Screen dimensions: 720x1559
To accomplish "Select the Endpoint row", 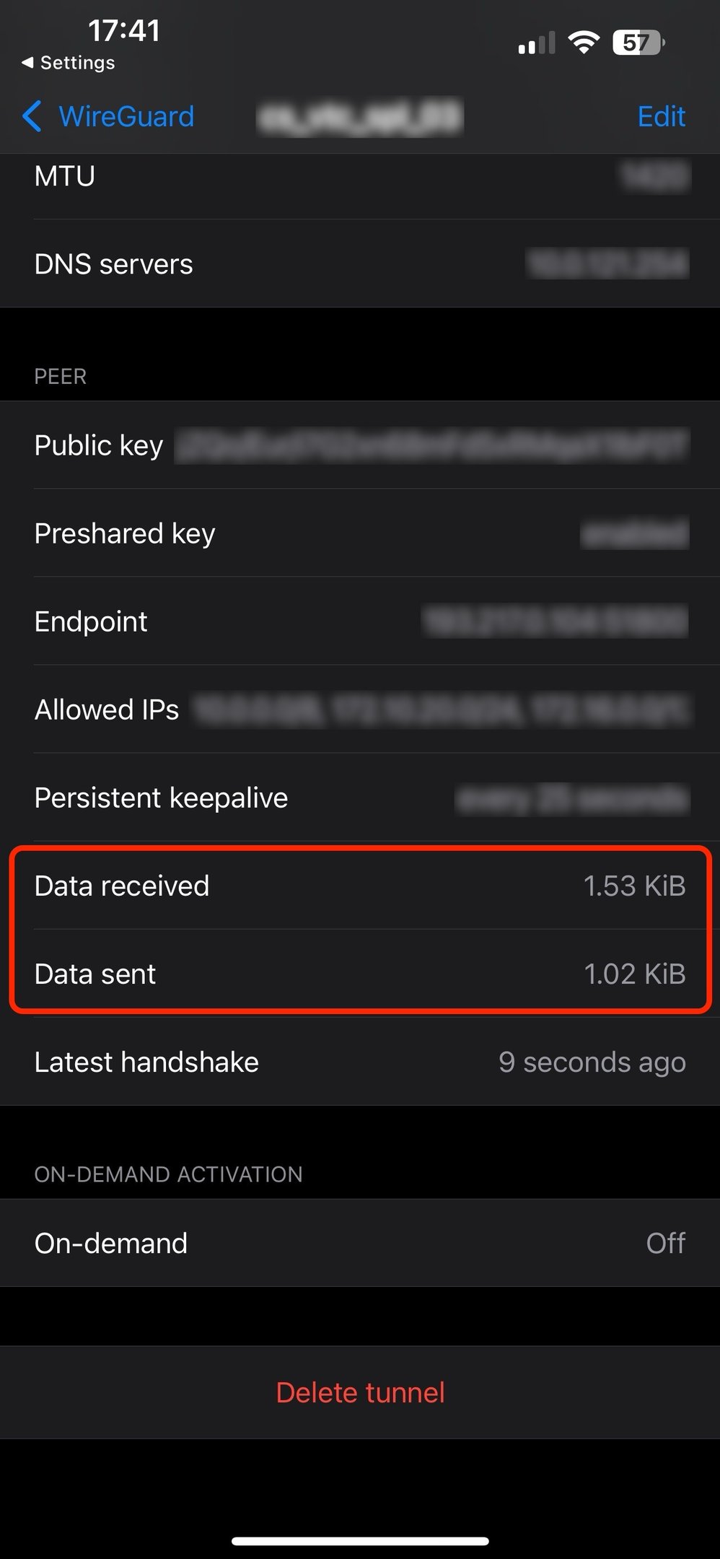I will (x=360, y=621).
